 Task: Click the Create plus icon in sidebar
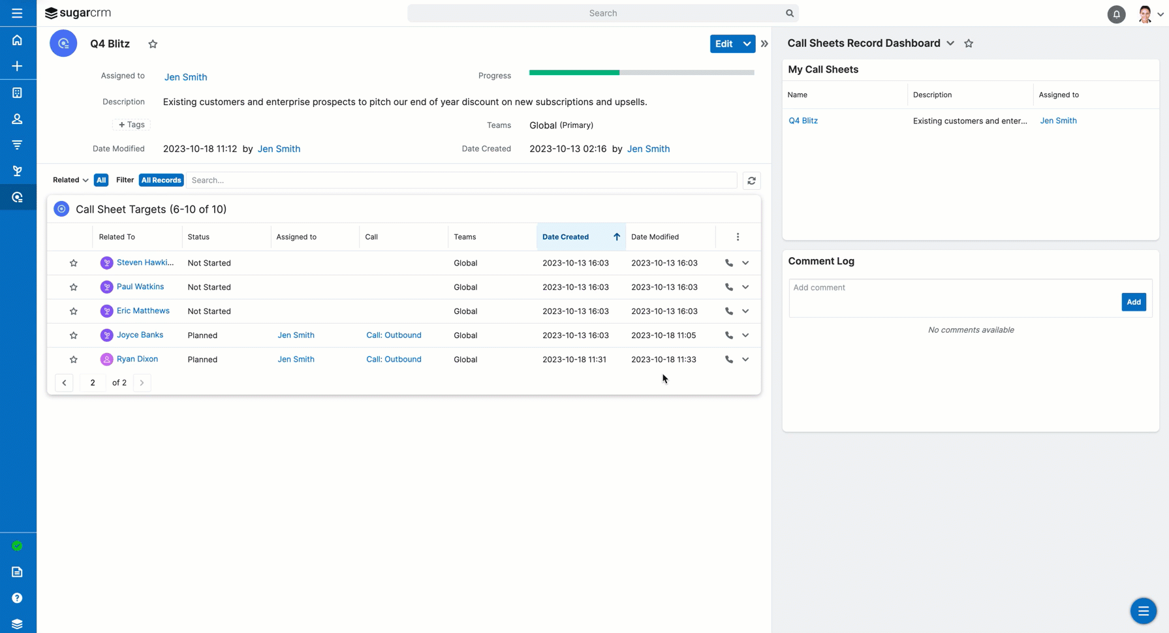click(x=18, y=66)
